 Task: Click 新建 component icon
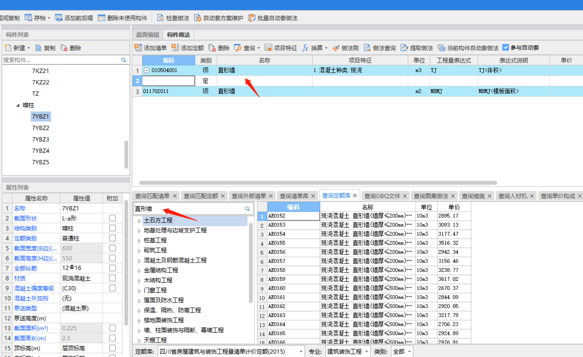tap(8, 48)
